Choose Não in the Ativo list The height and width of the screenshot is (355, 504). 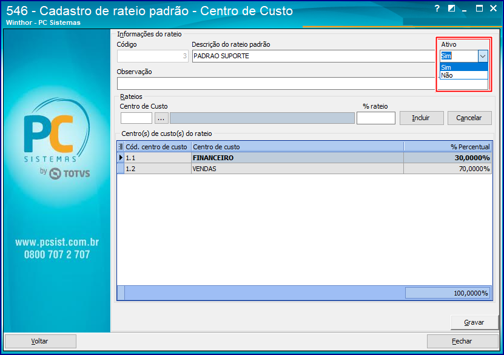[463, 75]
